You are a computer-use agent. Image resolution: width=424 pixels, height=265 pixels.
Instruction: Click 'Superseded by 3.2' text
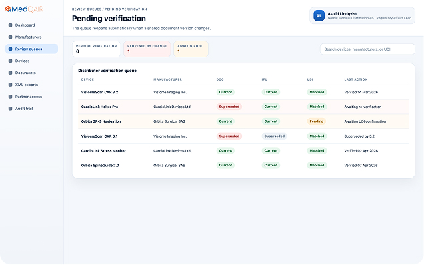(x=359, y=136)
